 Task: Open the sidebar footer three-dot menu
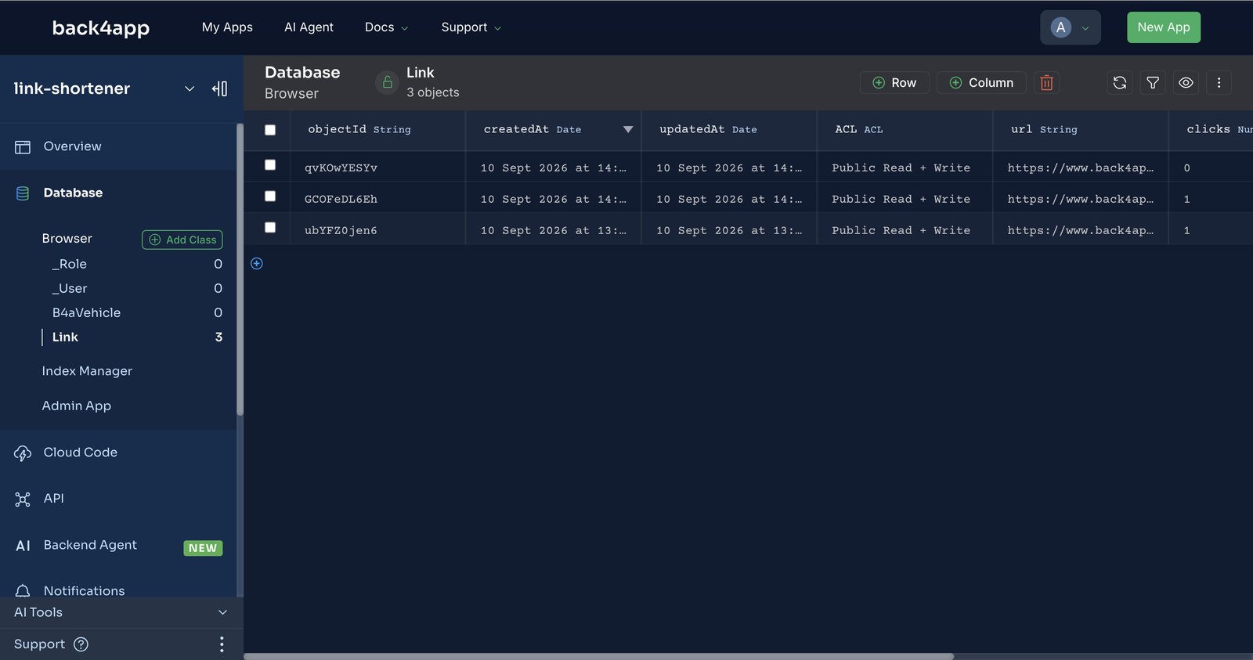click(x=222, y=644)
